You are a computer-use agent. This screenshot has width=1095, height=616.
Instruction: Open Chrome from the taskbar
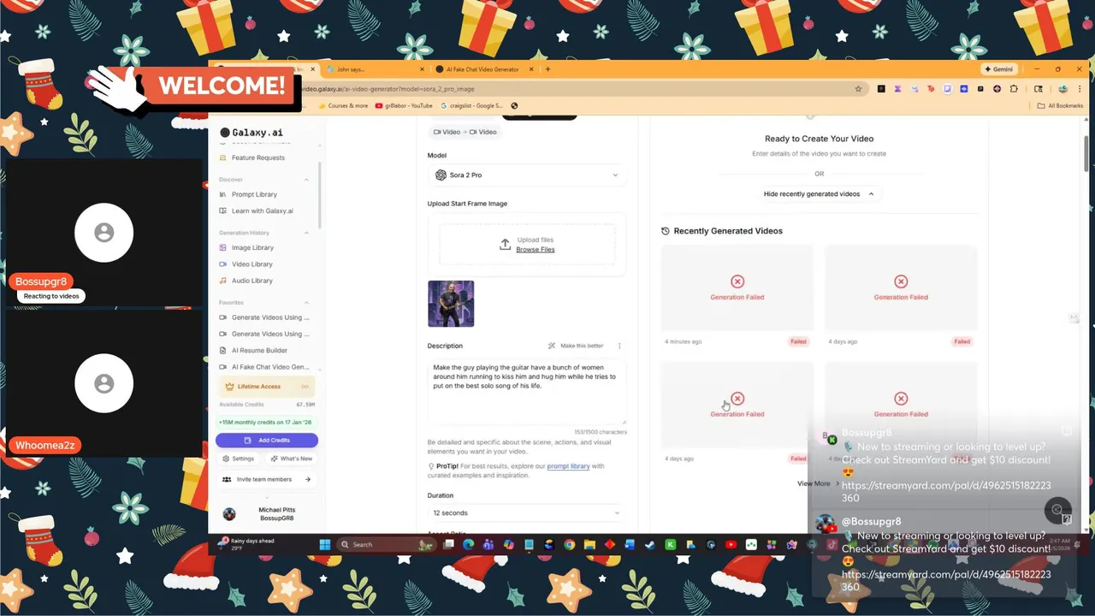569,544
